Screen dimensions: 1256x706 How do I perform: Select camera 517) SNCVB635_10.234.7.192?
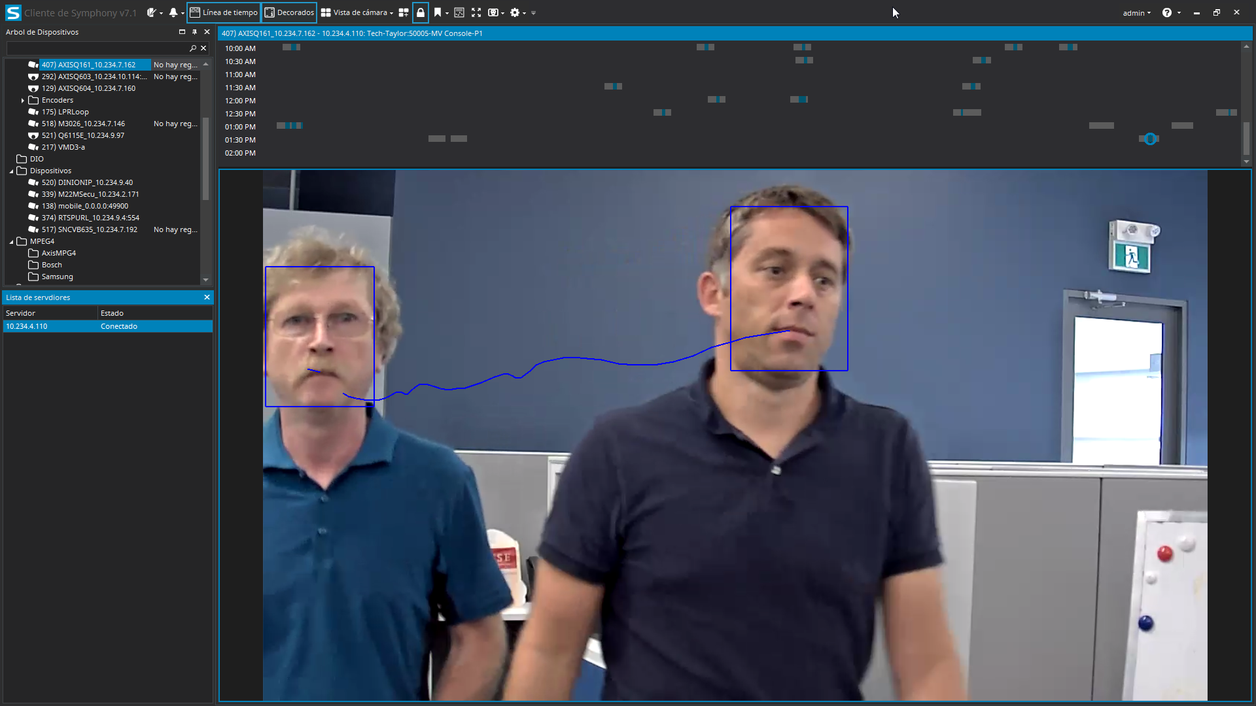90,229
